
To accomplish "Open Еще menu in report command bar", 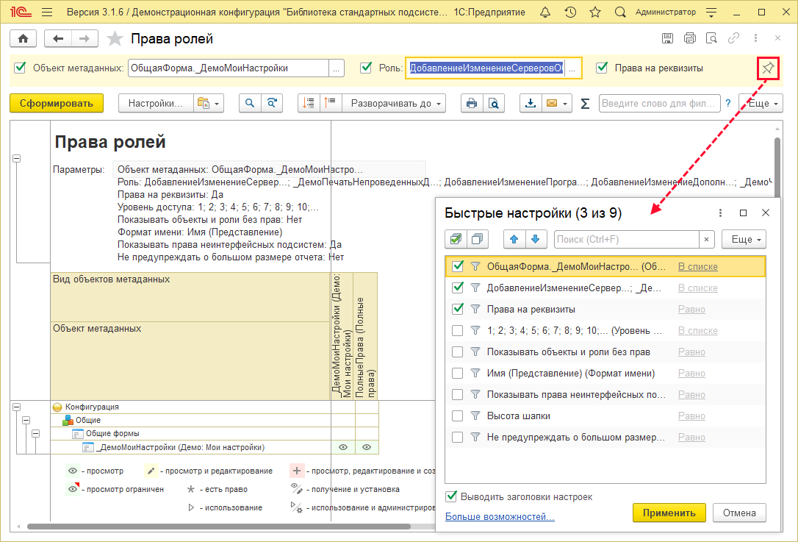I will [x=761, y=104].
